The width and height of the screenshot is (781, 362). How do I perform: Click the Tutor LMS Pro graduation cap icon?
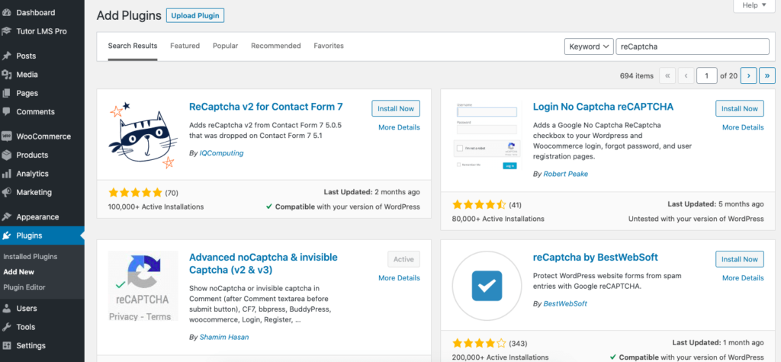6,31
